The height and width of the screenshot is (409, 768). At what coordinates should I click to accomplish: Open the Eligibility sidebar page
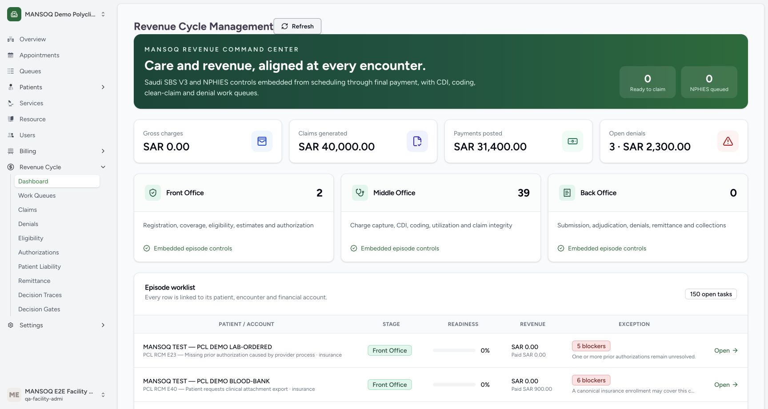(x=57, y=238)
